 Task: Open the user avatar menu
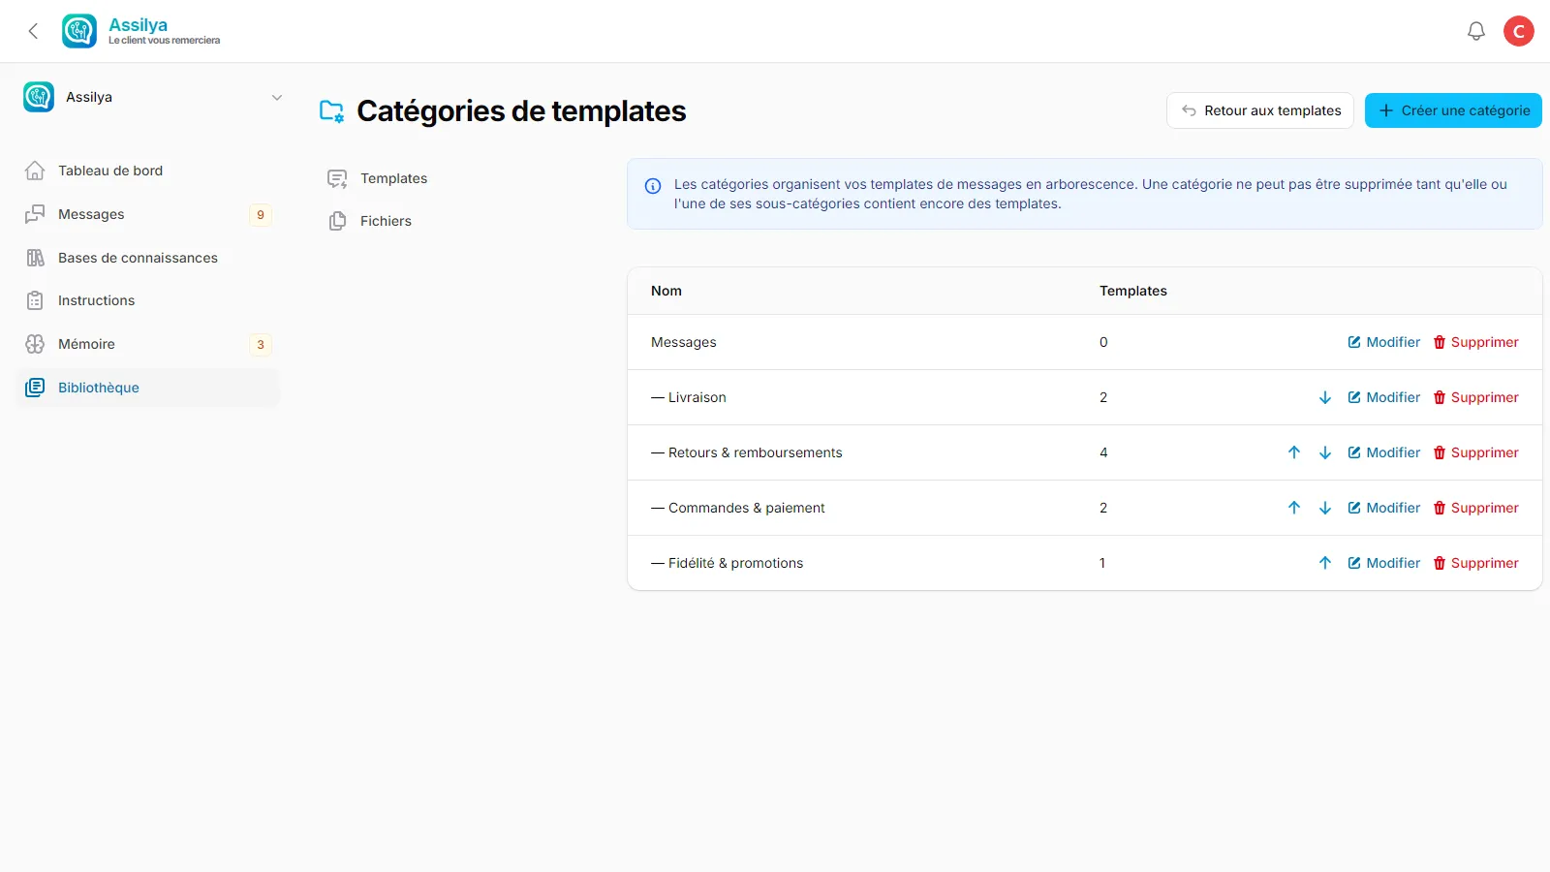coord(1518,31)
